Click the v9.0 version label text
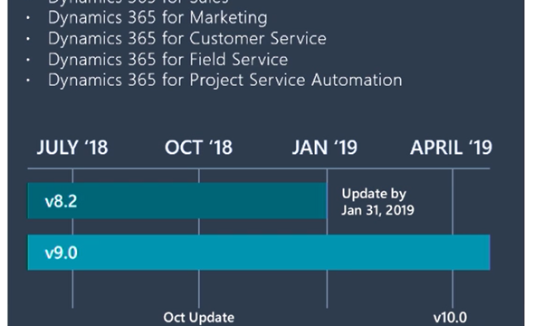 [x=61, y=253]
